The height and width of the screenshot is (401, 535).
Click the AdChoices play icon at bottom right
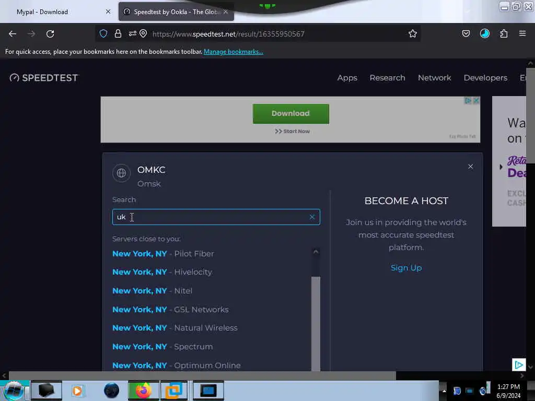click(x=519, y=365)
